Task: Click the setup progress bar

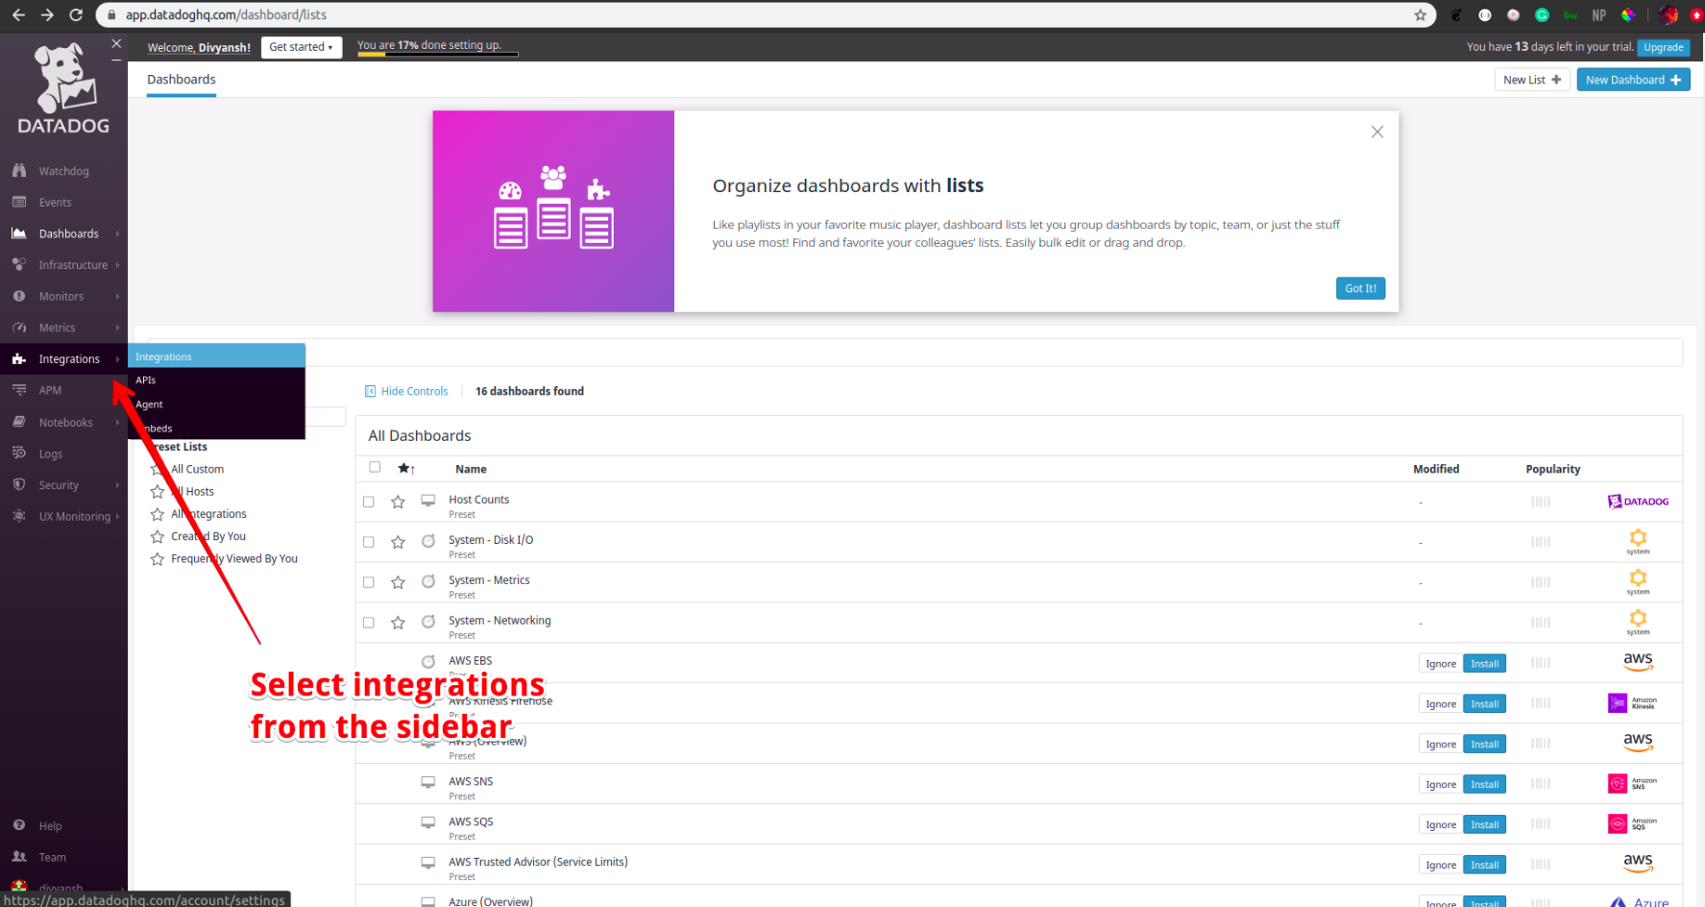Action: point(438,54)
